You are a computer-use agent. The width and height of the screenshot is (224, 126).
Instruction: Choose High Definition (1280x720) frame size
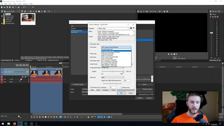tap(116, 64)
